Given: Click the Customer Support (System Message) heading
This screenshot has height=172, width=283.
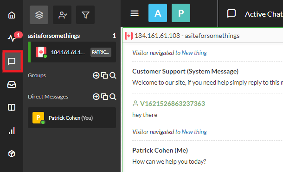Looking at the screenshot, I should click(x=186, y=71).
